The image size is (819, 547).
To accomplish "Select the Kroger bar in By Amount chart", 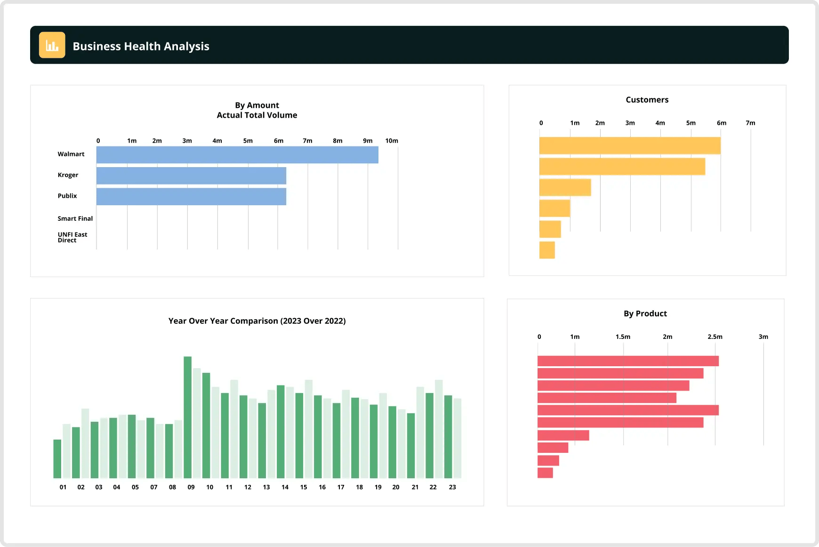I will 191,176.
